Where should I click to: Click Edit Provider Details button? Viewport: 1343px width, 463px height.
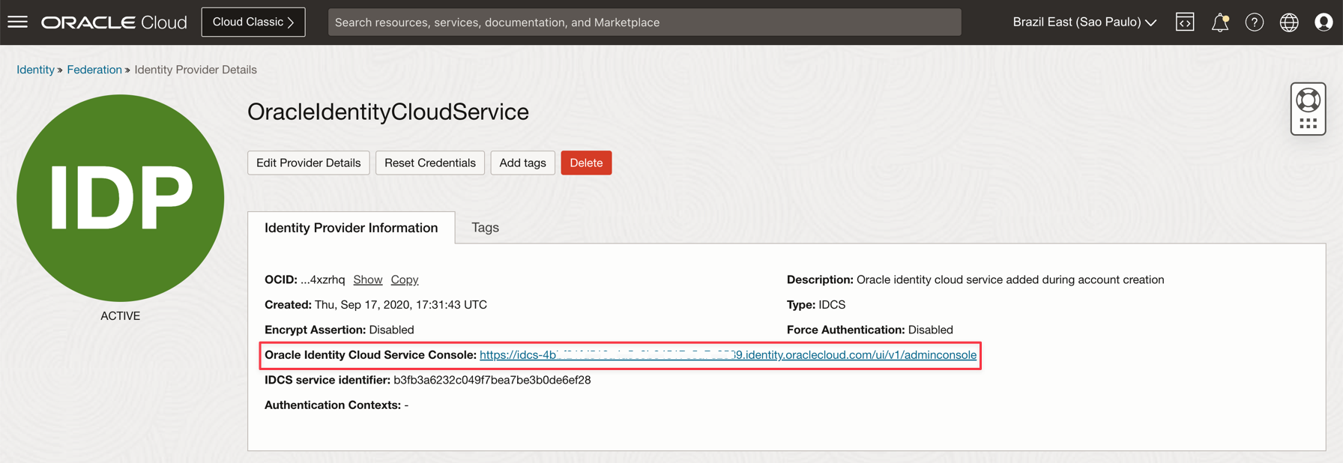pyautogui.click(x=308, y=163)
